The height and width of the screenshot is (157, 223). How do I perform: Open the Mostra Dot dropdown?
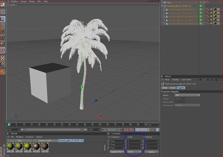point(187,95)
